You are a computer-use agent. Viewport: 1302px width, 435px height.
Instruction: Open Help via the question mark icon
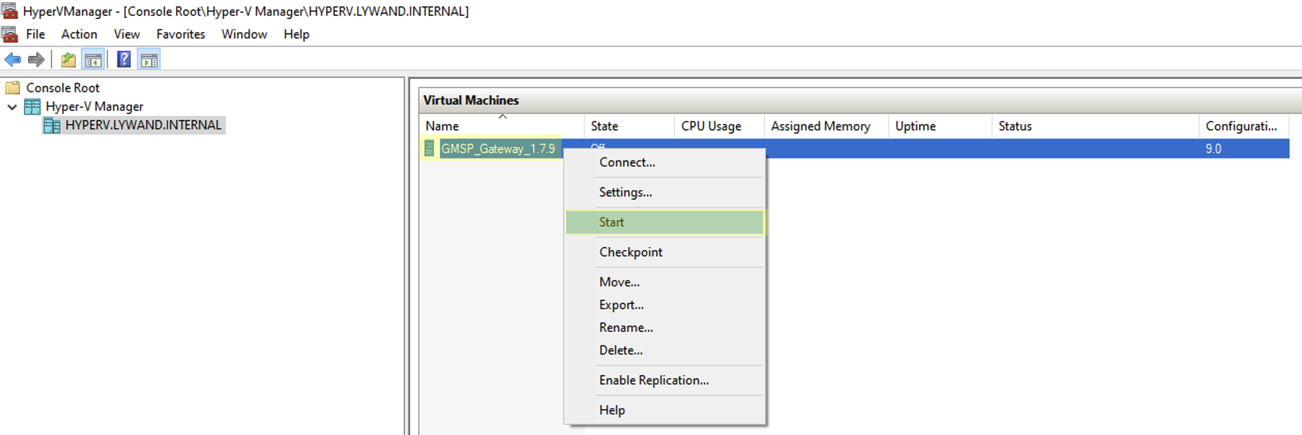click(x=124, y=60)
